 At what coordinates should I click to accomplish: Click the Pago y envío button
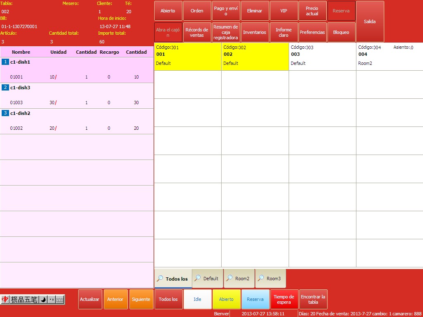pyautogui.click(x=226, y=11)
